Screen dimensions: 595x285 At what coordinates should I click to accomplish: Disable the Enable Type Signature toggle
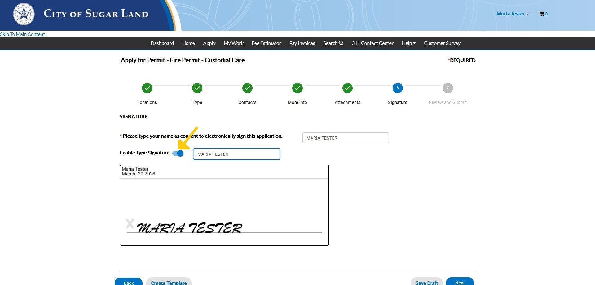pos(178,153)
